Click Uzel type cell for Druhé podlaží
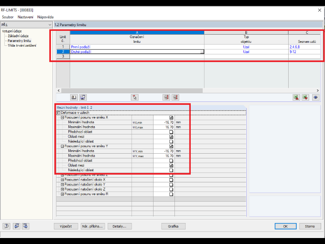Image resolution: width=325 pixels, height=244 pixels. (x=246, y=52)
